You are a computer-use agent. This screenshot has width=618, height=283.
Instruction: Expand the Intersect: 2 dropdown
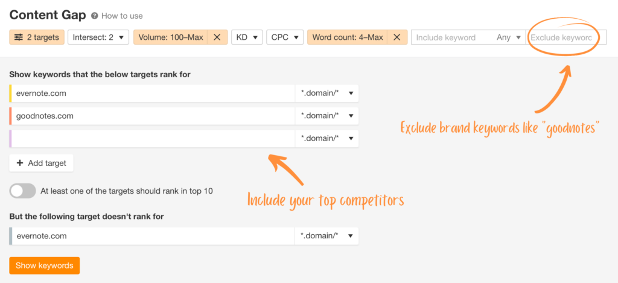point(98,37)
